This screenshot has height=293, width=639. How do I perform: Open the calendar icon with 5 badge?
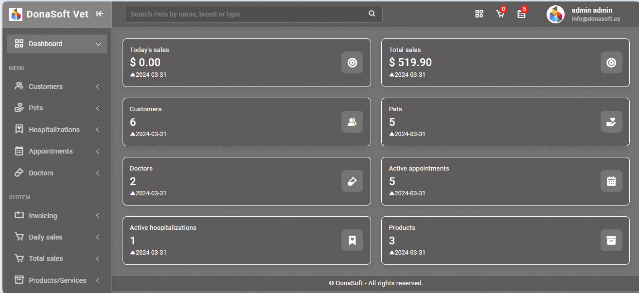coord(521,14)
